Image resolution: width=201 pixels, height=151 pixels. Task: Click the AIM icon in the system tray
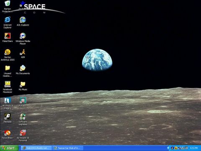[173, 148]
